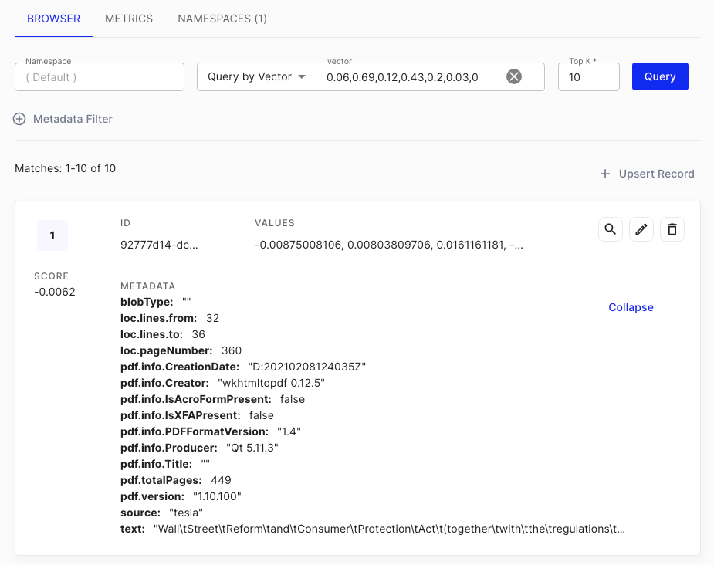Screen dimensions: 714x565
Task: Switch to the METRICS tab
Action: (x=129, y=19)
